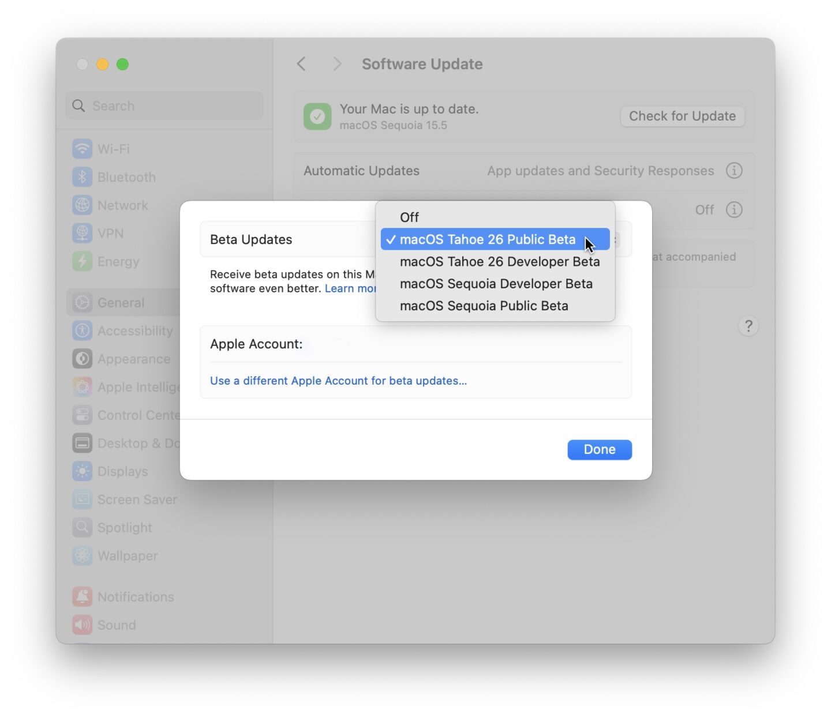The width and height of the screenshot is (831, 718).
Task: Select Off to disable beta updates
Action: pos(410,217)
